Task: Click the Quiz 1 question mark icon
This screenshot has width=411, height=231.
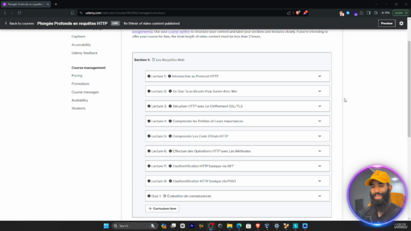Action: [164, 196]
